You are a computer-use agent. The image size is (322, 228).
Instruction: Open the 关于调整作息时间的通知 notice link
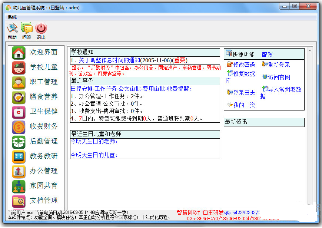point(109,60)
